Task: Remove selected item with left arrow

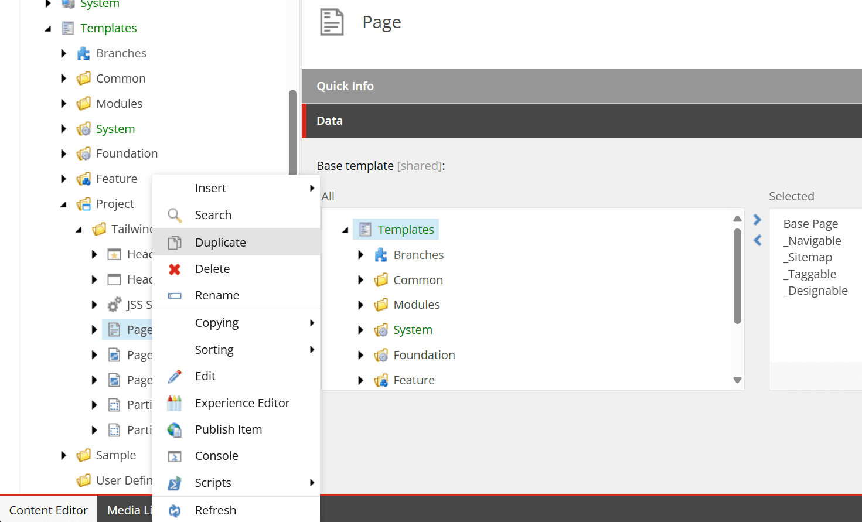Action: click(757, 240)
